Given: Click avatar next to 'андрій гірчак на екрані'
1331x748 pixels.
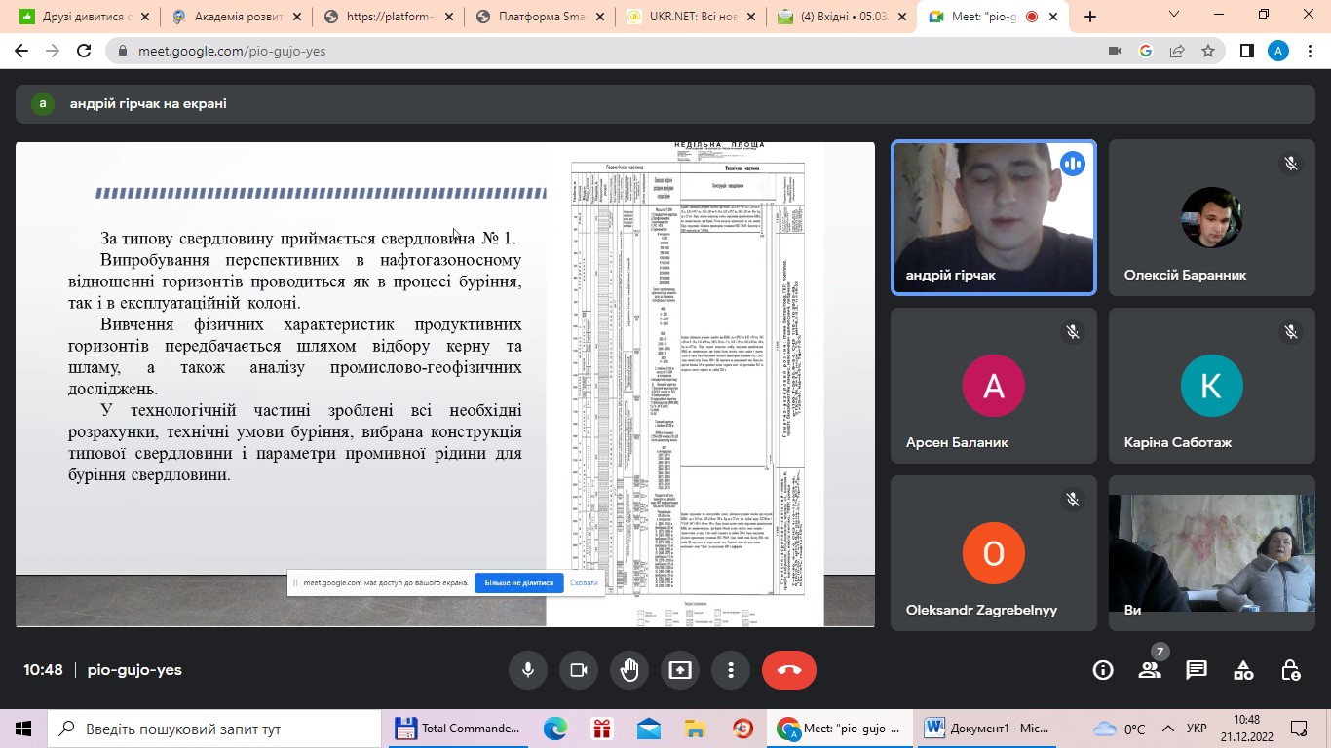Looking at the screenshot, I should [x=42, y=103].
